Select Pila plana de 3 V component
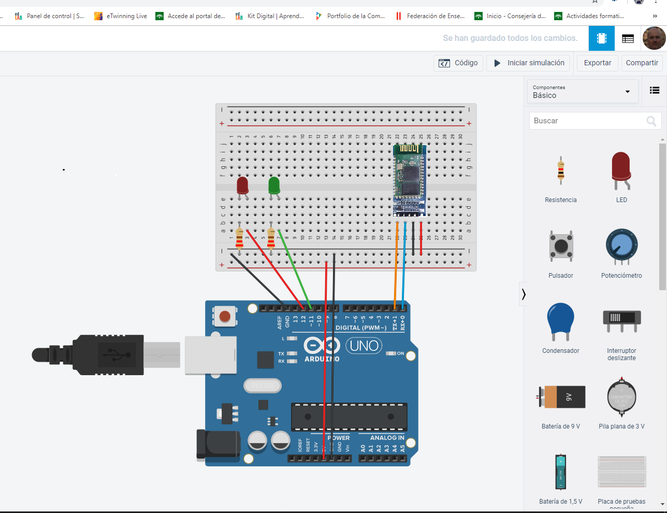 [x=621, y=404]
